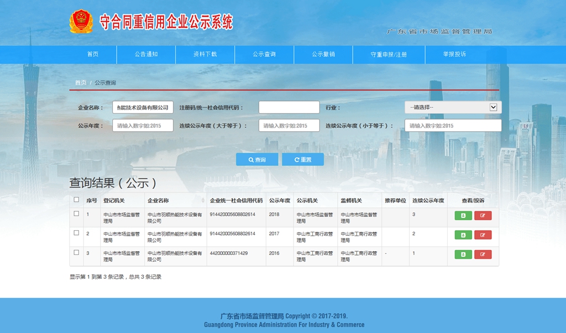Click the registration code input field
This screenshot has width=566, height=333.
(x=288, y=107)
